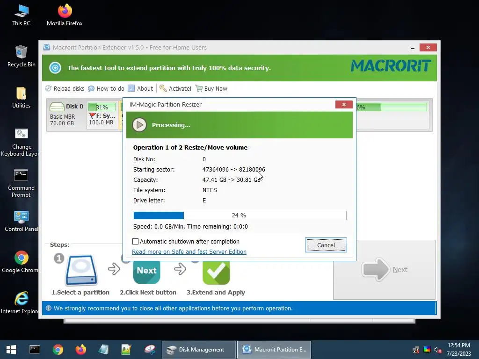The height and width of the screenshot is (359, 479).
Task: Click Buy Now cart item
Action: 211,88
